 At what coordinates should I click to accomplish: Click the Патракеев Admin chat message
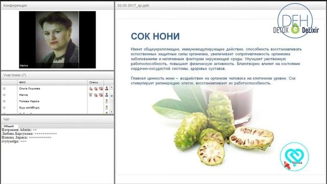coord(19,130)
